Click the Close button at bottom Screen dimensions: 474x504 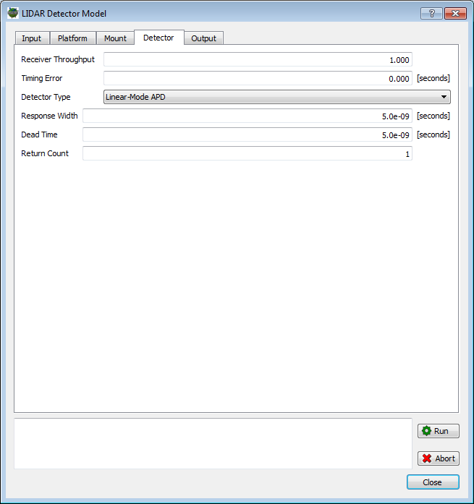(x=433, y=482)
